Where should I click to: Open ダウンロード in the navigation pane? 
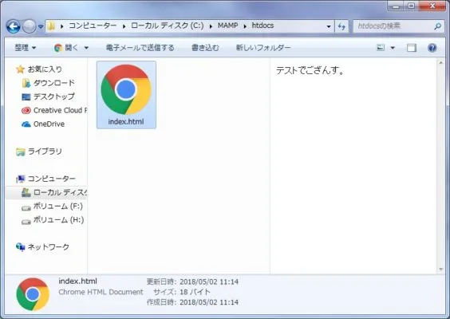[x=54, y=83]
